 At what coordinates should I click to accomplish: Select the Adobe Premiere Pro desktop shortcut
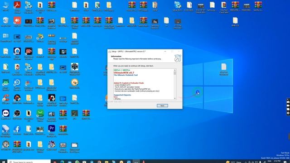(52, 131)
